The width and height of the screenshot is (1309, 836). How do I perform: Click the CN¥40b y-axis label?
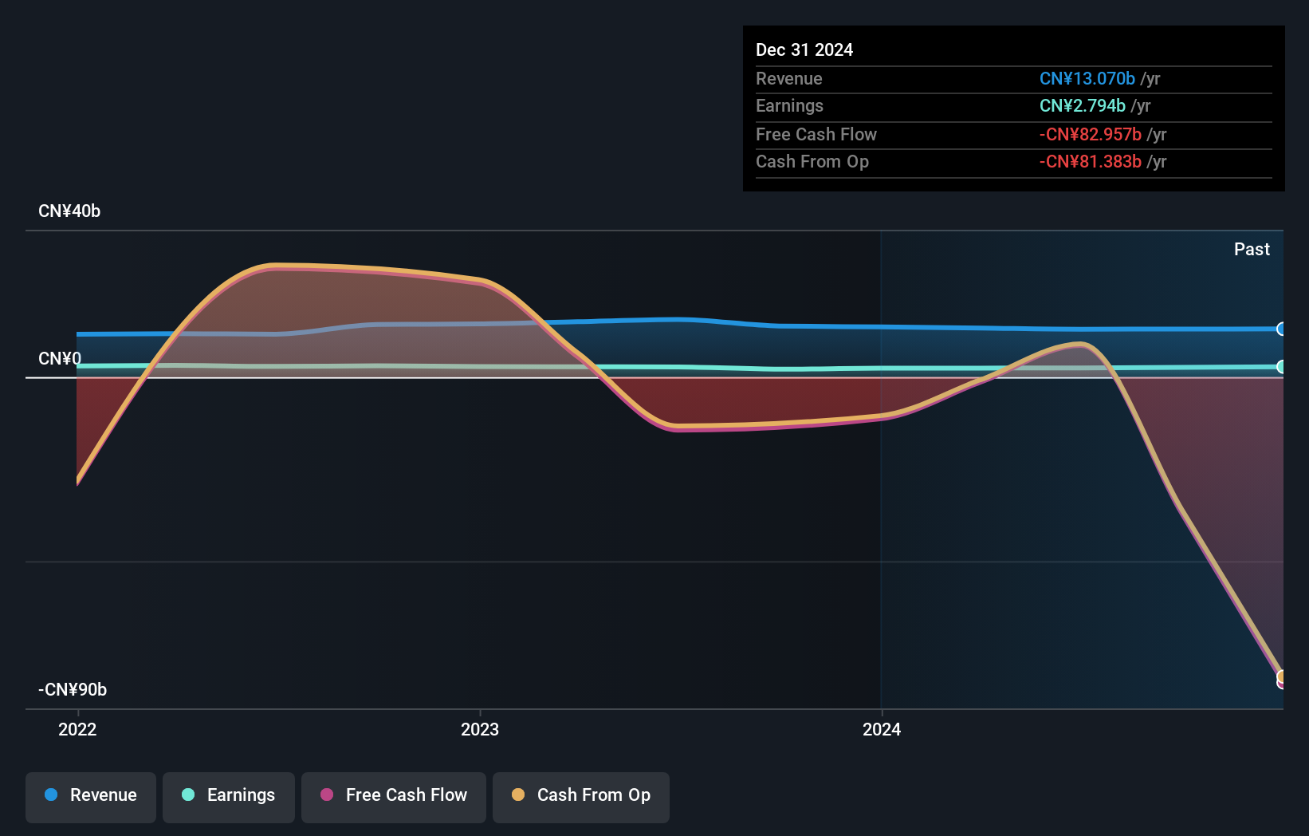(x=69, y=211)
